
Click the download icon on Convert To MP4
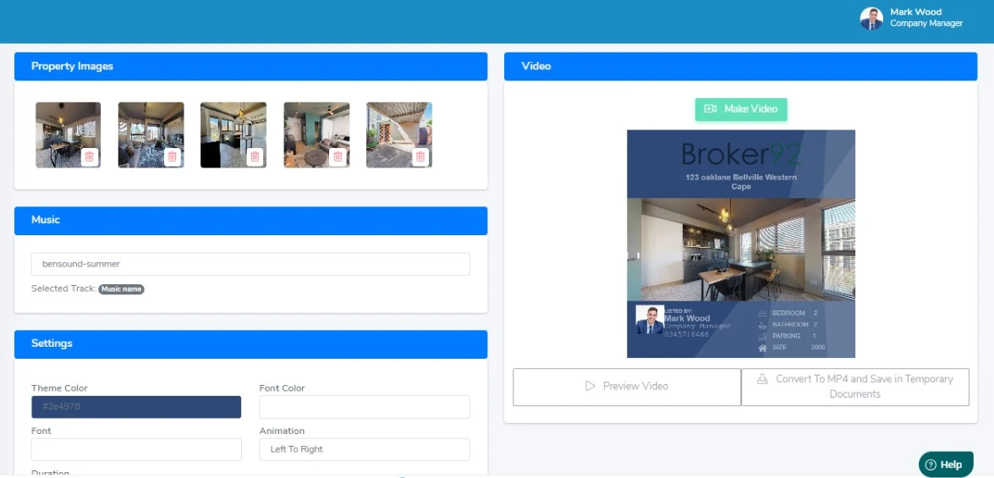762,379
